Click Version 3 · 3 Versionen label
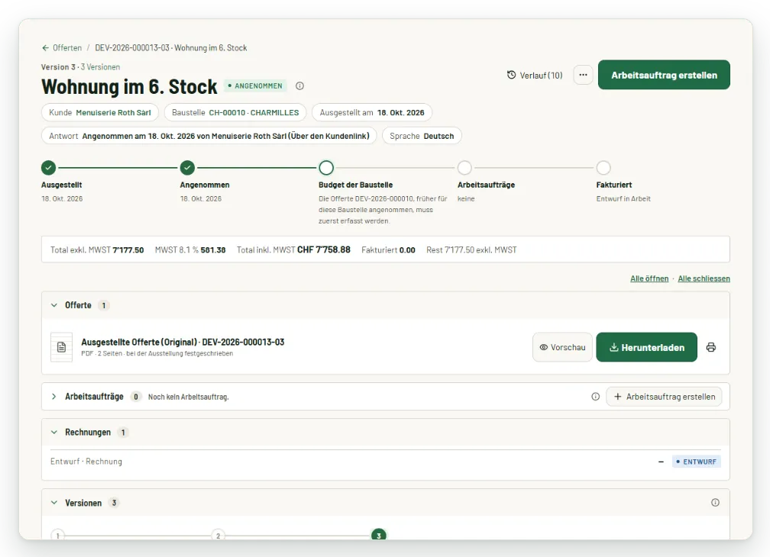The width and height of the screenshot is (770, 557). coord(80,66)
